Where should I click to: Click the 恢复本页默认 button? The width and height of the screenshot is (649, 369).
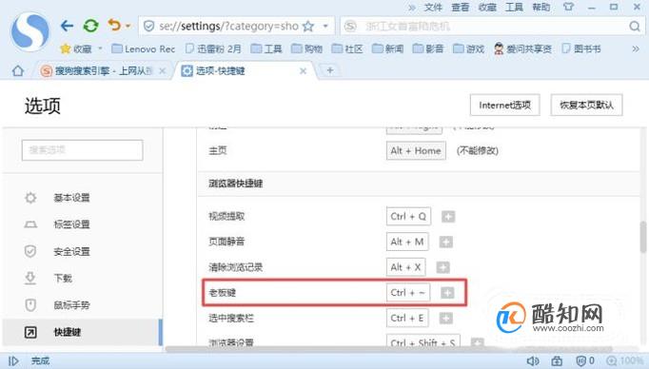click(x=586, y=105)
